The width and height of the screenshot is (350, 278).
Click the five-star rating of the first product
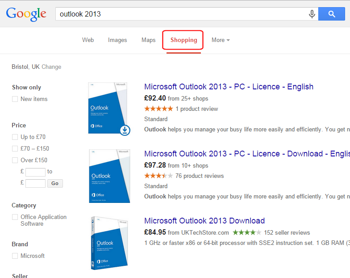[158, 109]
